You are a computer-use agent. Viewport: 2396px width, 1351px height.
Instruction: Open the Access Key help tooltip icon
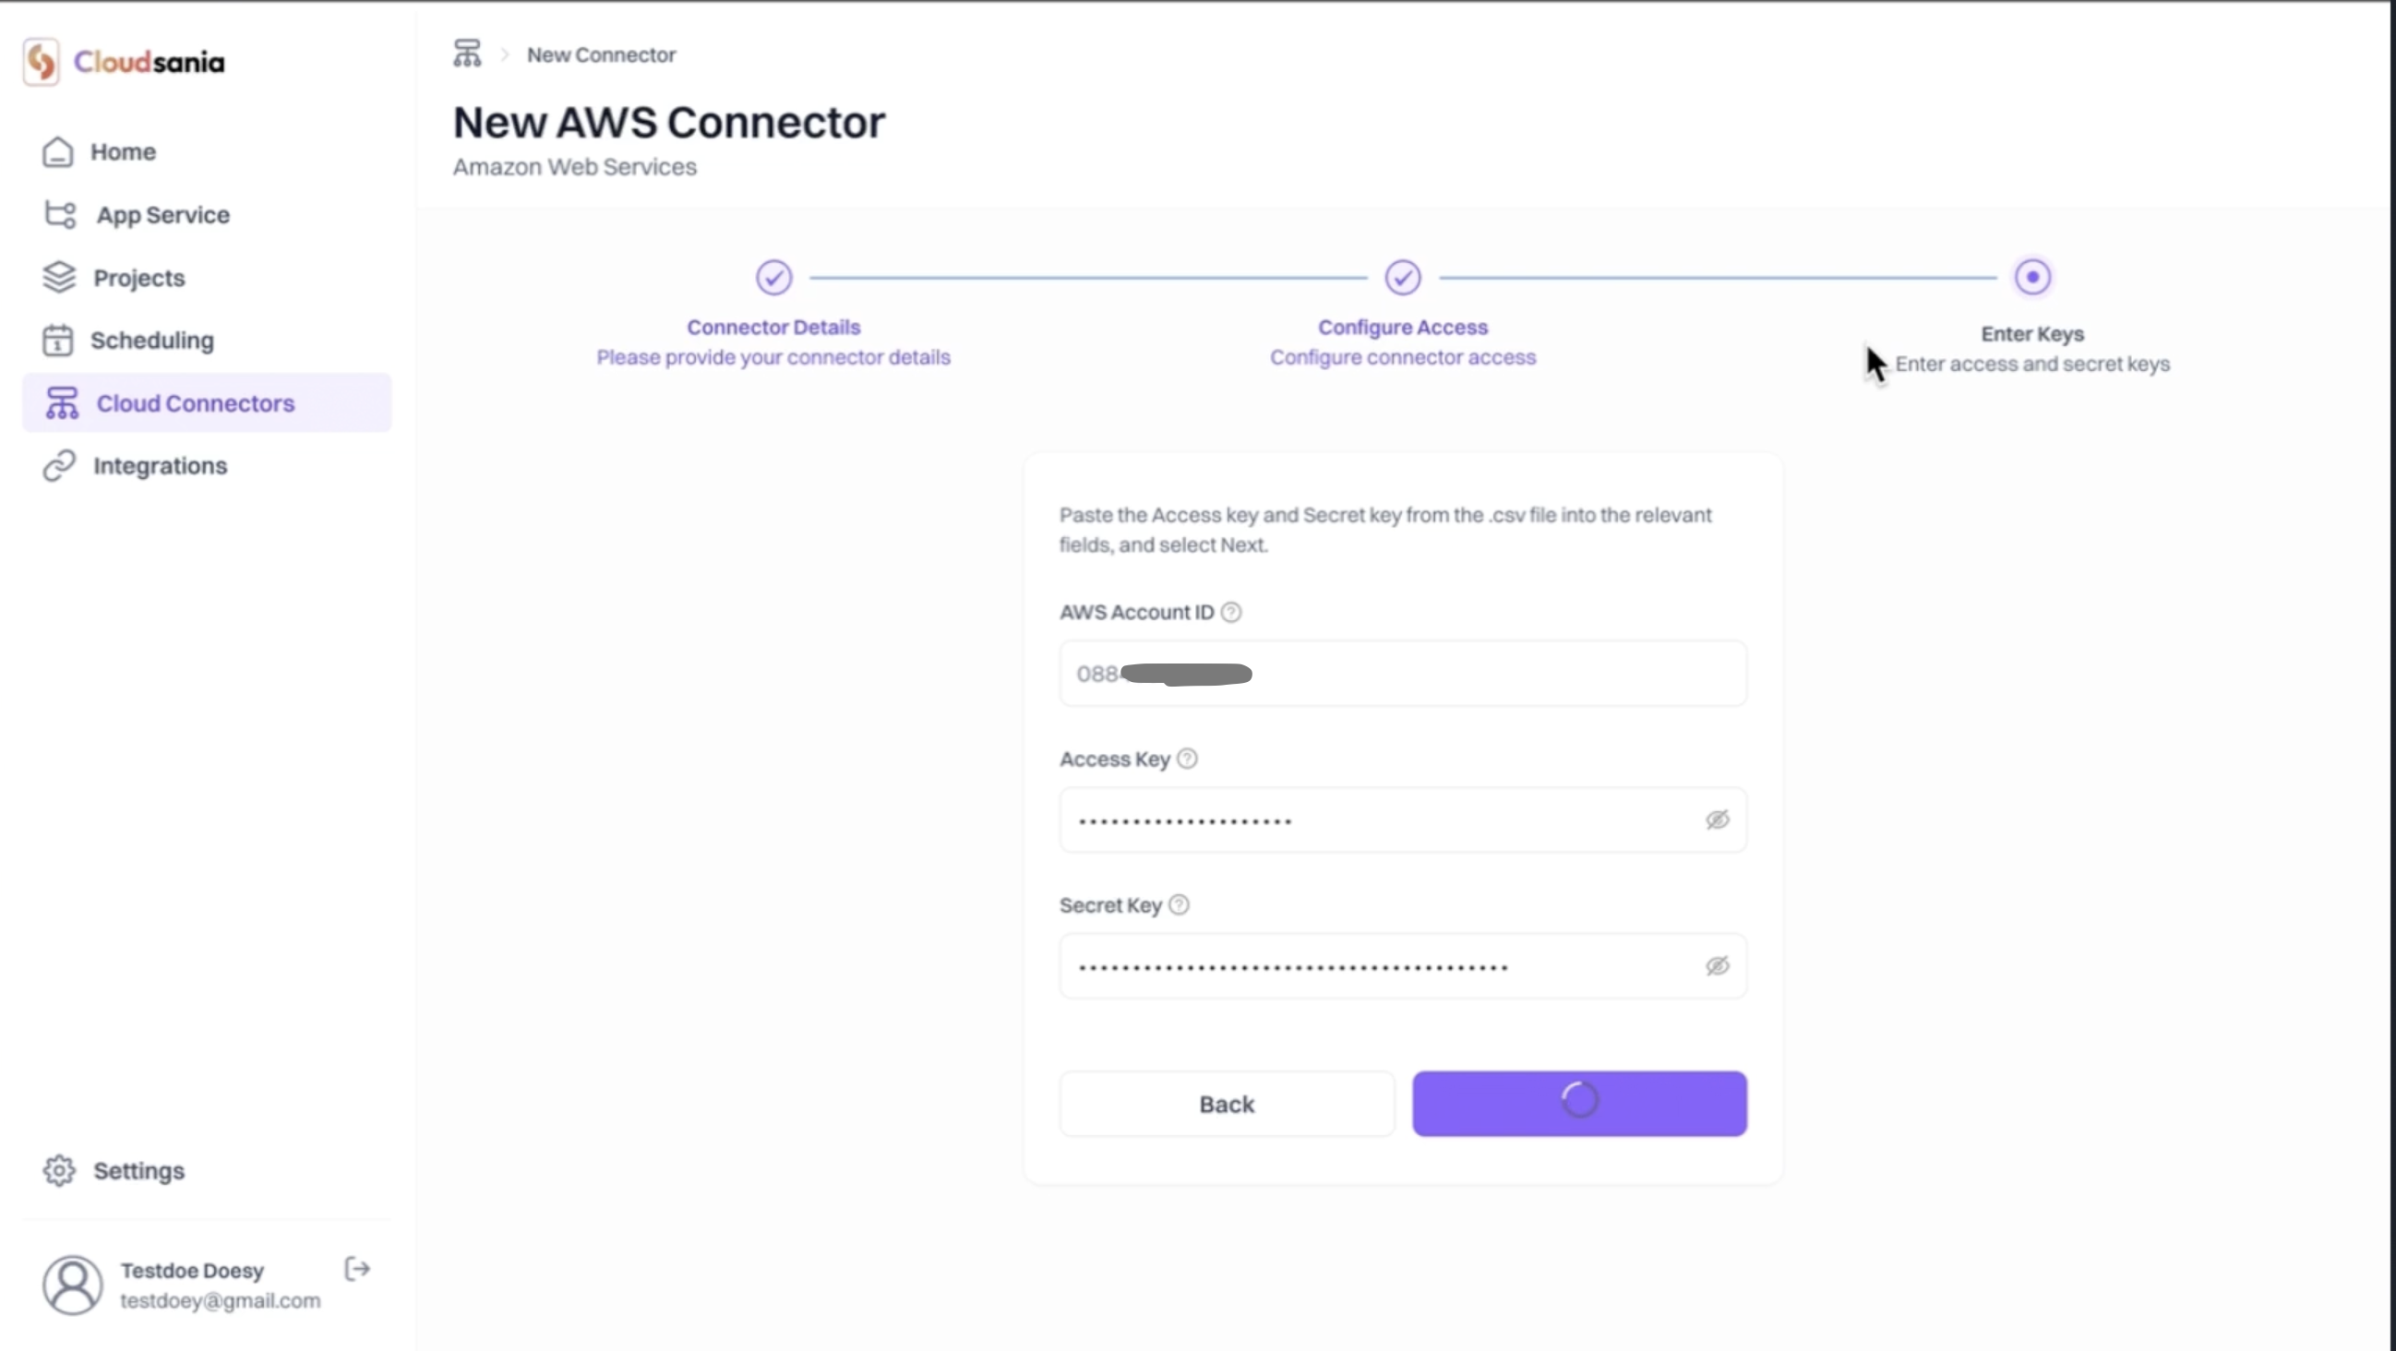[x=1187, y=759]
